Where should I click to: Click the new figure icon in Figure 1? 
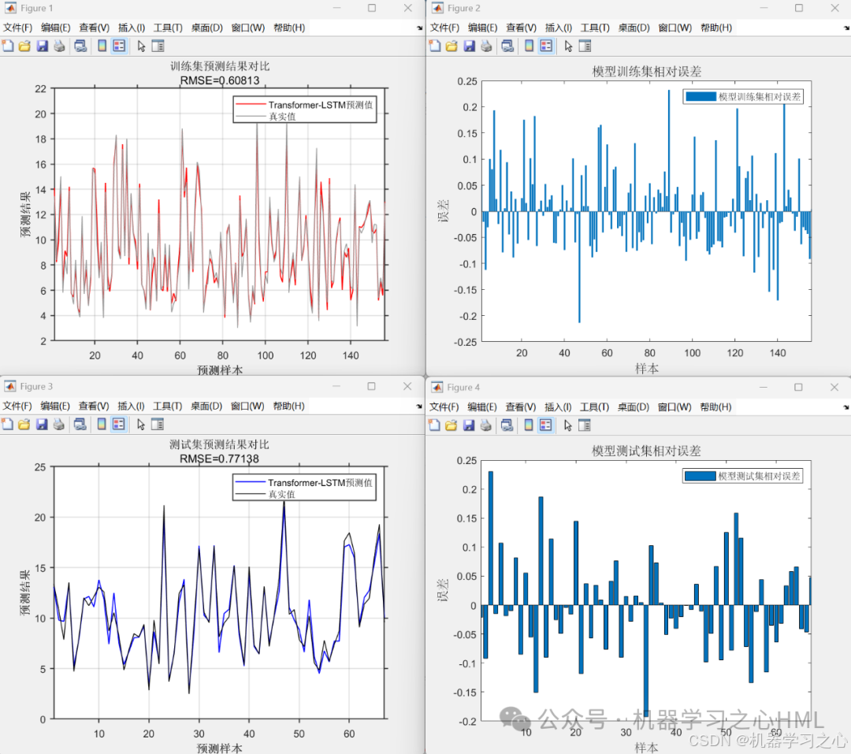click(x=8, y=45)
